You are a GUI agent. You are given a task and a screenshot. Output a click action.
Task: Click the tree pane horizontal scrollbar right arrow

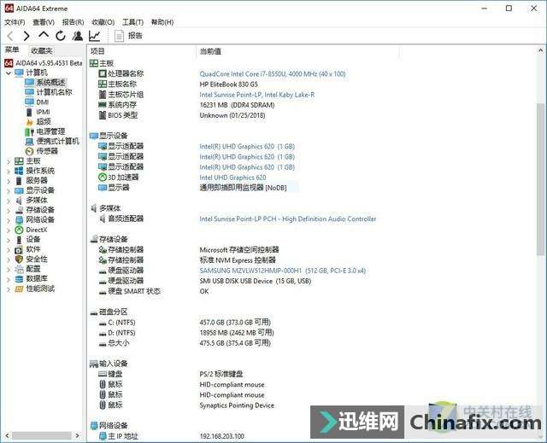point(78,435)
